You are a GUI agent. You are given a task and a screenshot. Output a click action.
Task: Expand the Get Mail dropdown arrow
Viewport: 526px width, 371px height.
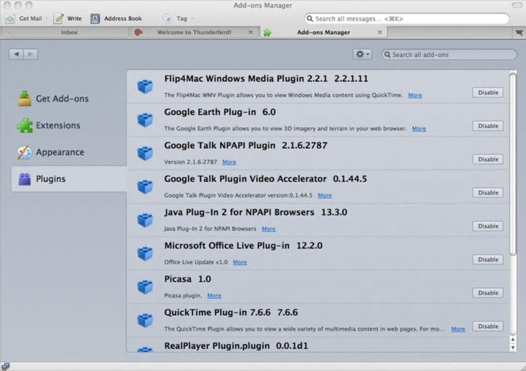[x=47, y=19]
